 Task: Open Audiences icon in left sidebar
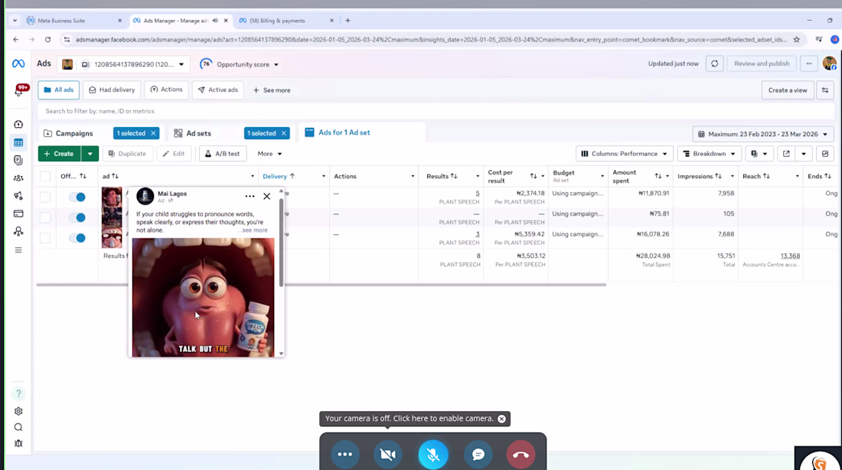point(18,178)
